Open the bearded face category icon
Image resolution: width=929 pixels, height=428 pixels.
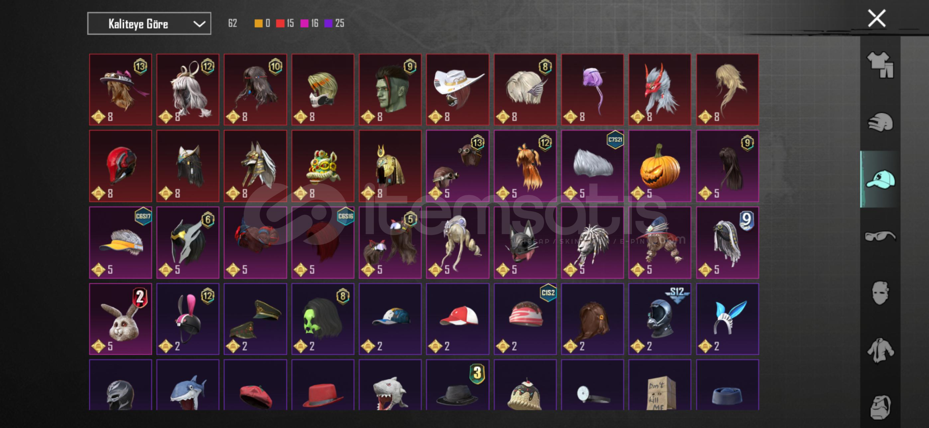click(x=880, y=407)
